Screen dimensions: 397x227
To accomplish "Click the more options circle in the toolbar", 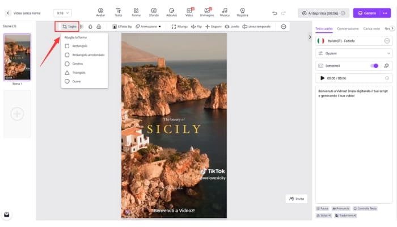I will tap(284, 27).
